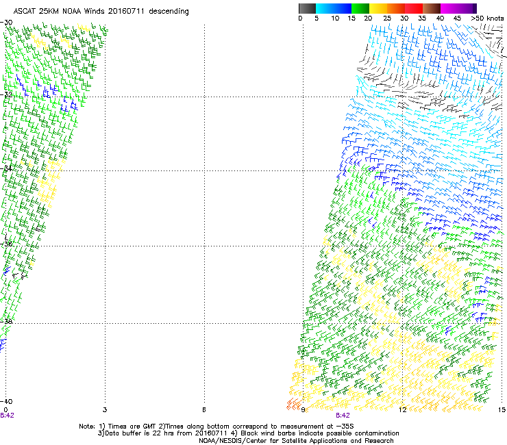Click the longitude axis label '12'
Screen dimensions: 507x445
click(402, 409)
